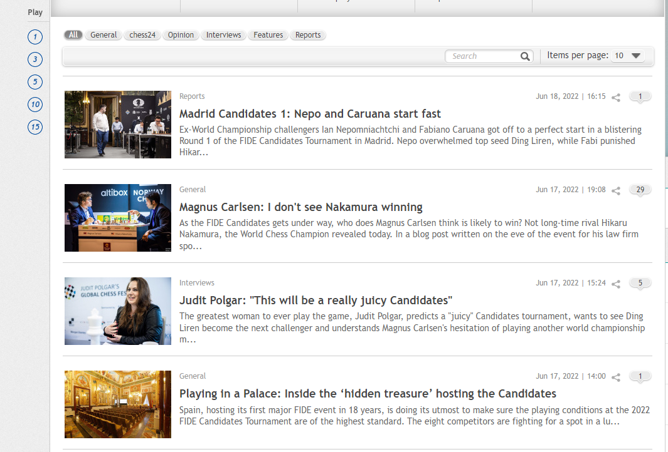Click the 'Jun 18, 2022 | 16:15' timestamp

570,96
